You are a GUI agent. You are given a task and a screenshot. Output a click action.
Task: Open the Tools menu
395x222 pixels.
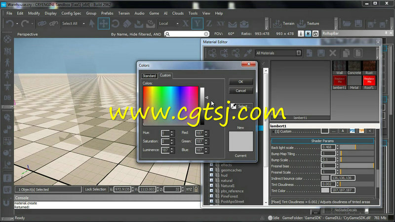click(193, 13)
